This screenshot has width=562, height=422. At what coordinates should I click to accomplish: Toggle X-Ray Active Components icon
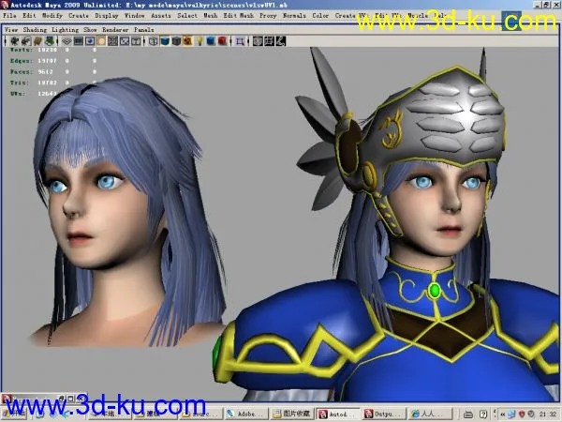coord(269,41)
